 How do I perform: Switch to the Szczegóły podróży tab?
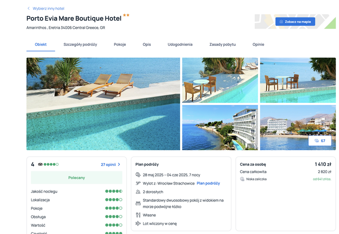click(80, 44)
